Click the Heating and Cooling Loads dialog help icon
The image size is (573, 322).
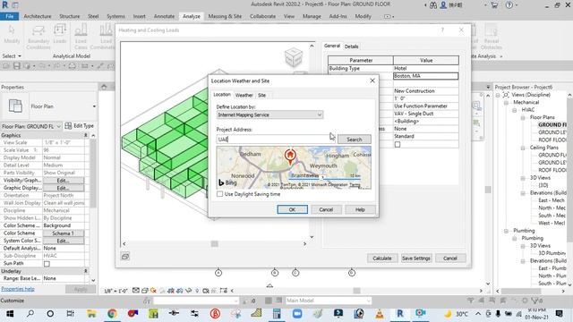click(442, 30)
